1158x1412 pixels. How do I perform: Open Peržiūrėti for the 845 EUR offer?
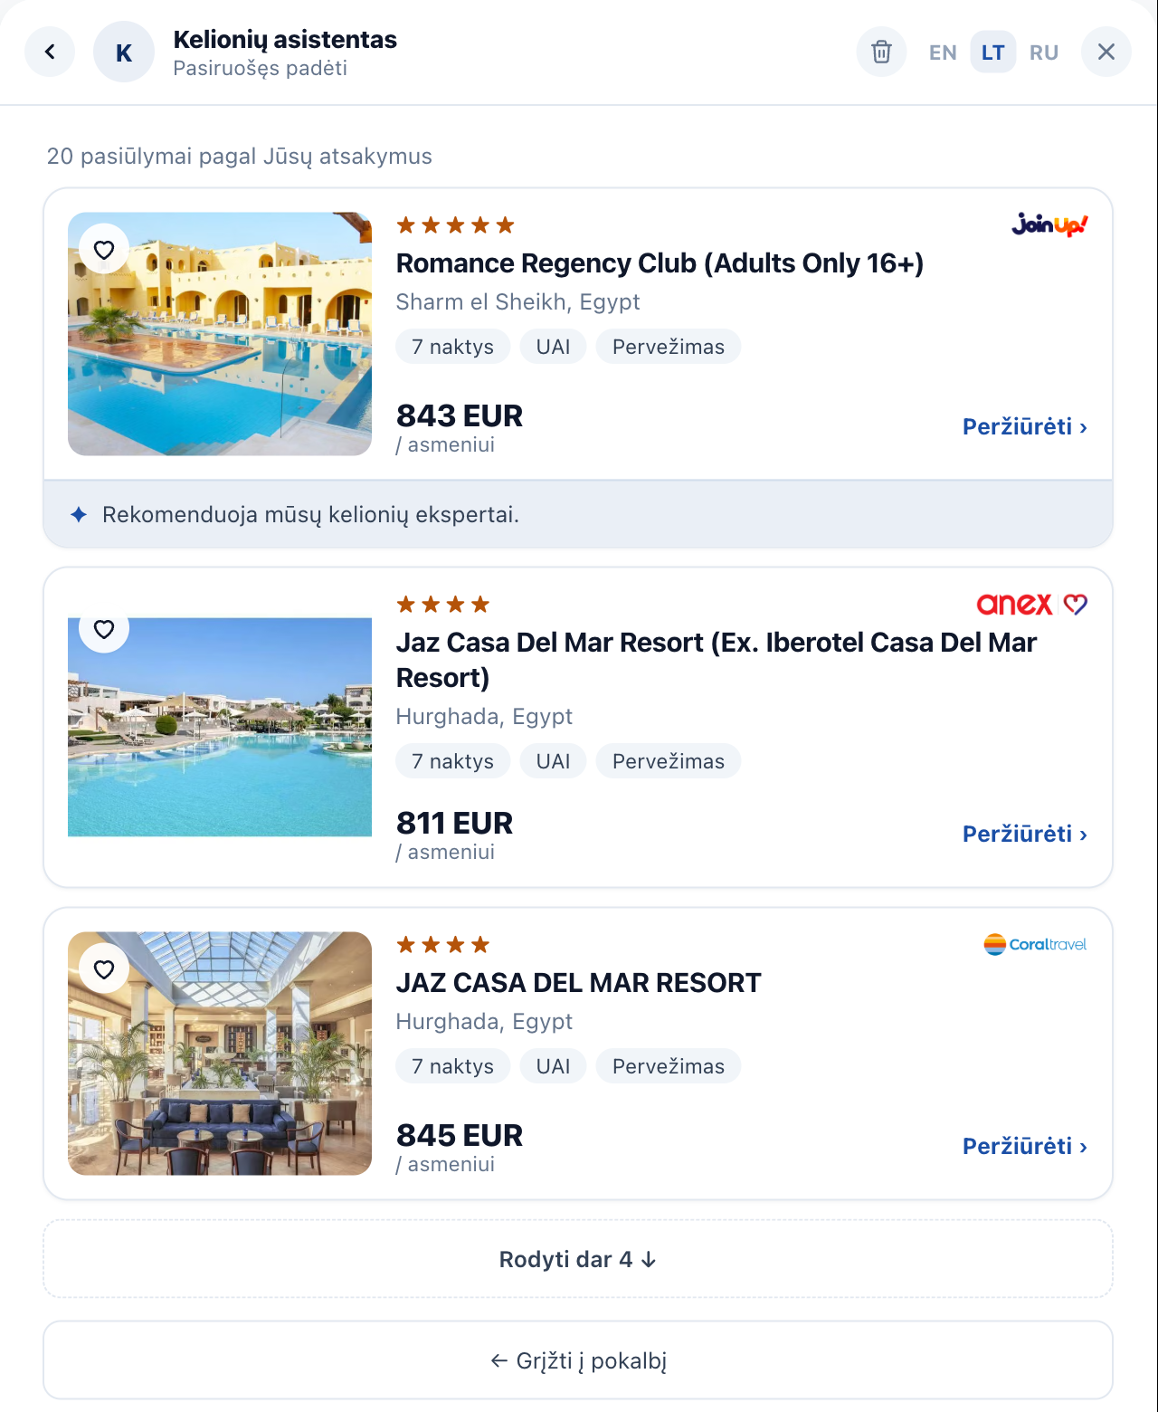(1025, 1146)
